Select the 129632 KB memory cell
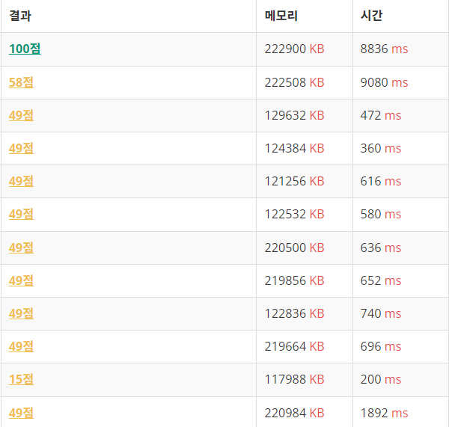This screenshot has height=427, width=449. [x=305, y=116]
